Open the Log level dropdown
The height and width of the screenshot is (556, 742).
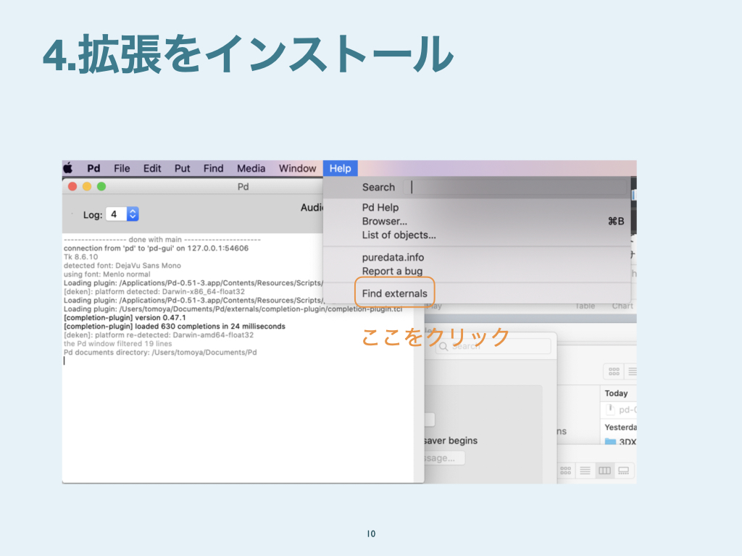point(133,214)
